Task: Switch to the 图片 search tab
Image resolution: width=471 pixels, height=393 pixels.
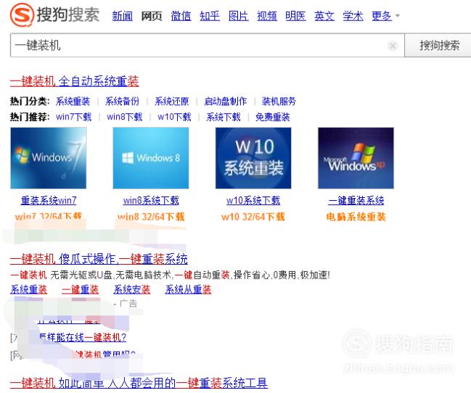Action: pos(239,16)
